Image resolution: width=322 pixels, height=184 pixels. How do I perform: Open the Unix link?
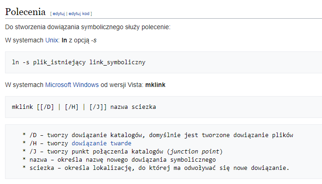[x=52, y=40]
